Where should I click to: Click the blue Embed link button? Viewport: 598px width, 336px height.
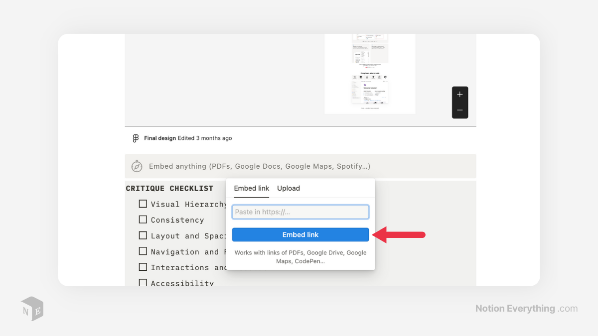point(300,234)
